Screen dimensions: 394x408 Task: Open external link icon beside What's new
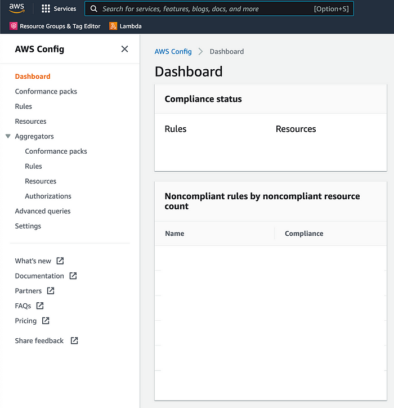[x=60, y=261]
